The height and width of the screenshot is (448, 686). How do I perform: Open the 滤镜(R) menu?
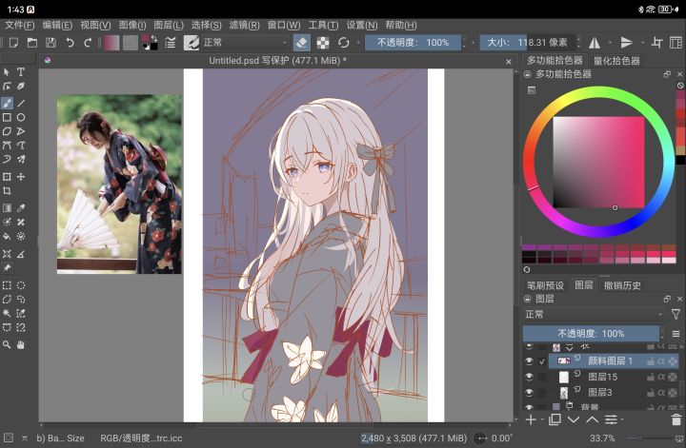coord(245,25)
